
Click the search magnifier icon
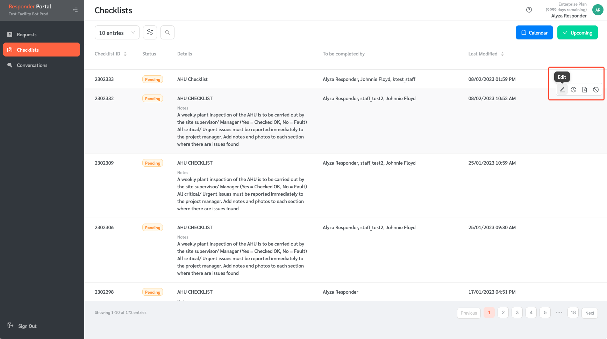pyautogui.click(x=167, y=32)
